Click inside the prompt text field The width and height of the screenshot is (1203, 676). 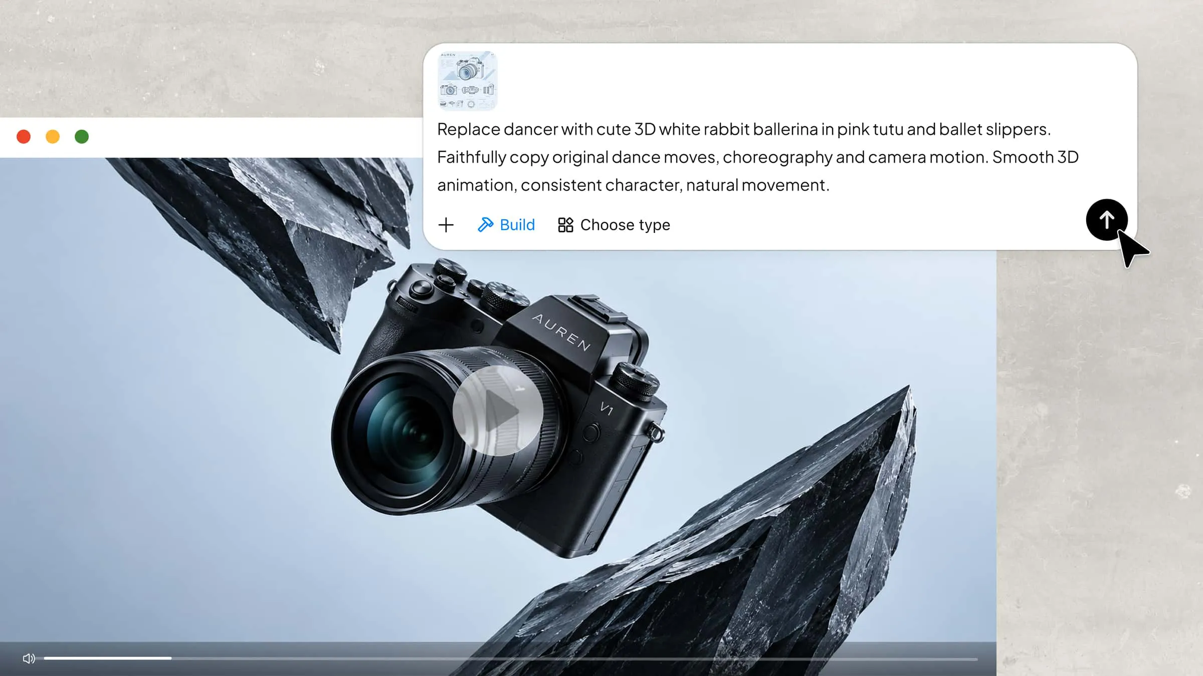click(x=758, y=157)
